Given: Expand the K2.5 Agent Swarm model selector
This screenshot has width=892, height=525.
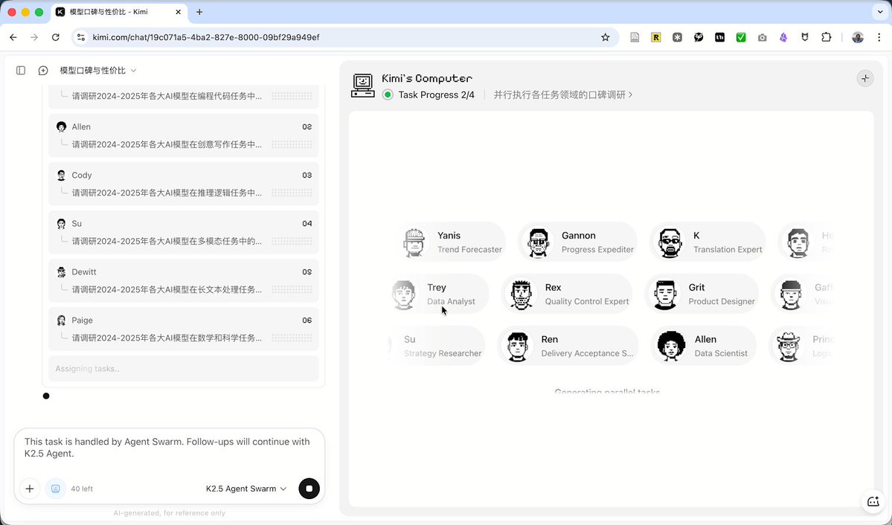Looking at the screenshot, I should tap(246, 489).
